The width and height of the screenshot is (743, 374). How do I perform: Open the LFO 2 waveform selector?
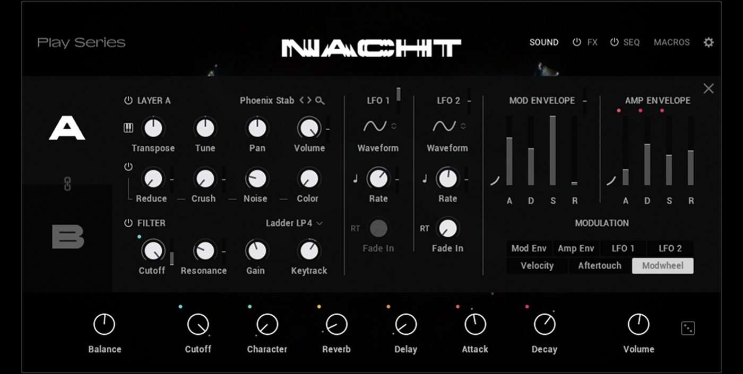pyautogui.click(x=449, y=126)
